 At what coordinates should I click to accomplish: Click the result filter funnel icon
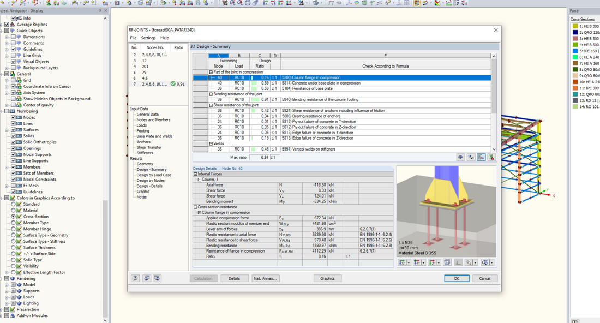point(471,157)
